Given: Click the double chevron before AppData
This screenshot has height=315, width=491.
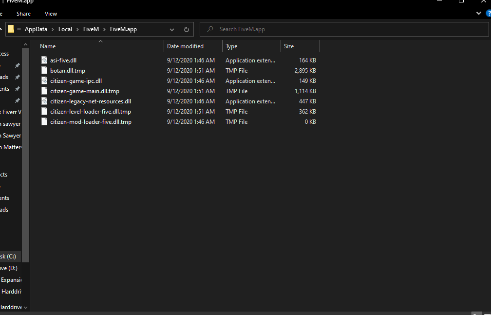Looking at the screenshot, I should point(19,29).
